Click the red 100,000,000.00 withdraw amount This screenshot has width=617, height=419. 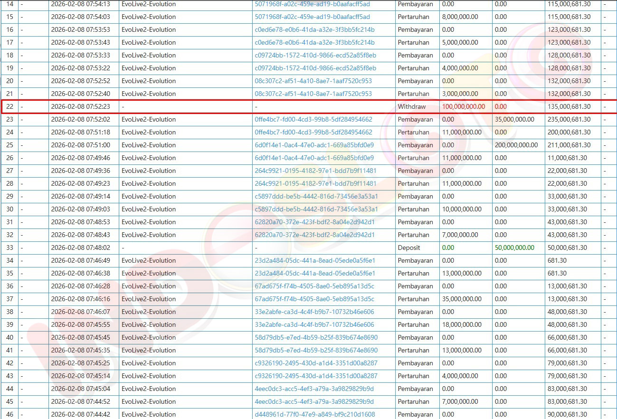(464, 107)
